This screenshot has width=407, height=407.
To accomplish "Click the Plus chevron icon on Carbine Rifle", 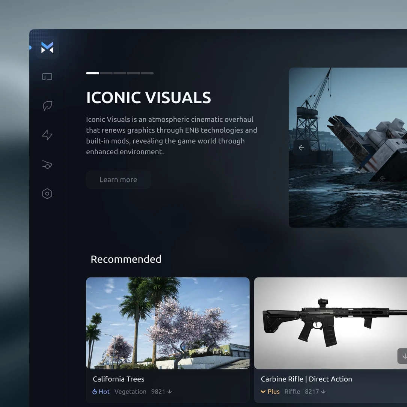I will (263, 392).
